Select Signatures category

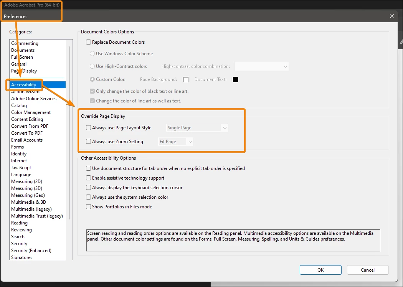click(x=21, y=257)
